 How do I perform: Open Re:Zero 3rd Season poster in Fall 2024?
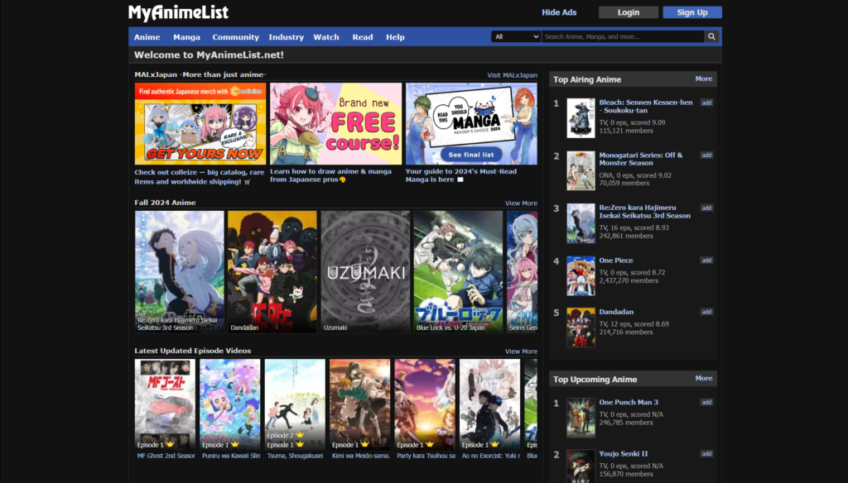(179, 271)
